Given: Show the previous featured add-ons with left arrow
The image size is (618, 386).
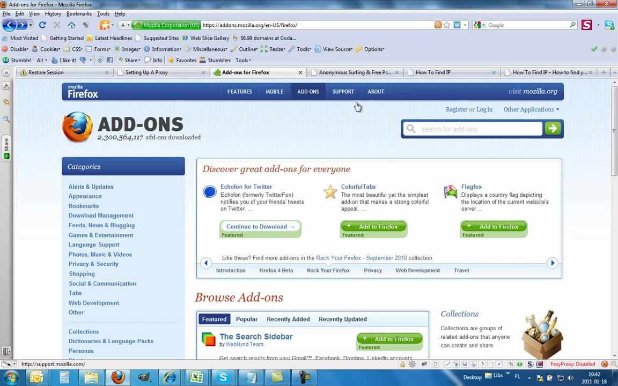Looking at the screenshot, I should click(206, 263).
